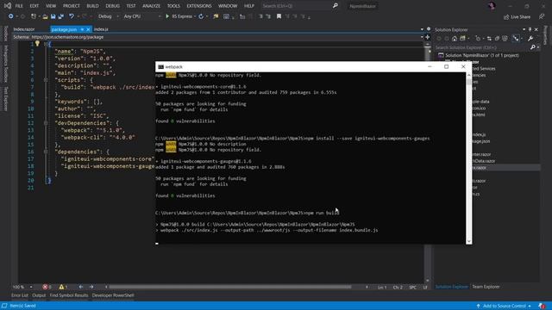Click the user account avatar icon
552x310 pixels.
click(492, 6)
